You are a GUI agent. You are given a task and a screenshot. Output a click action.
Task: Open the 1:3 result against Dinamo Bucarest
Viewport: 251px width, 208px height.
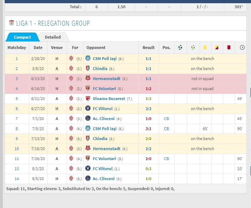coord(149,99)
